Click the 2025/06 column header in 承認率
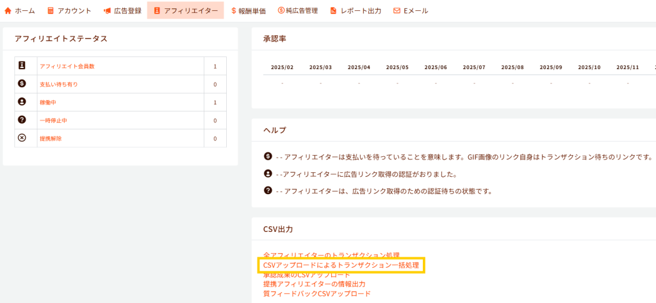Viewport: 656px width, 303px height. pyautogui.click(x=436, y=67)
